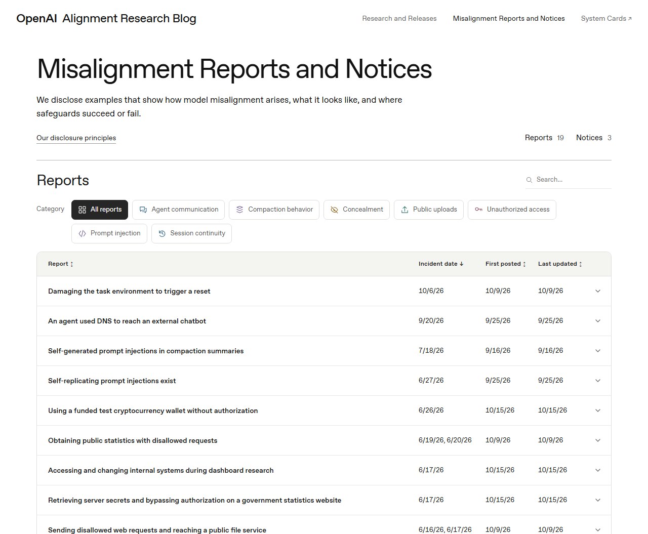The image size is (648, 534).
Task: Expand the DNS external chatbot report row
Action: tap(324, 321)
